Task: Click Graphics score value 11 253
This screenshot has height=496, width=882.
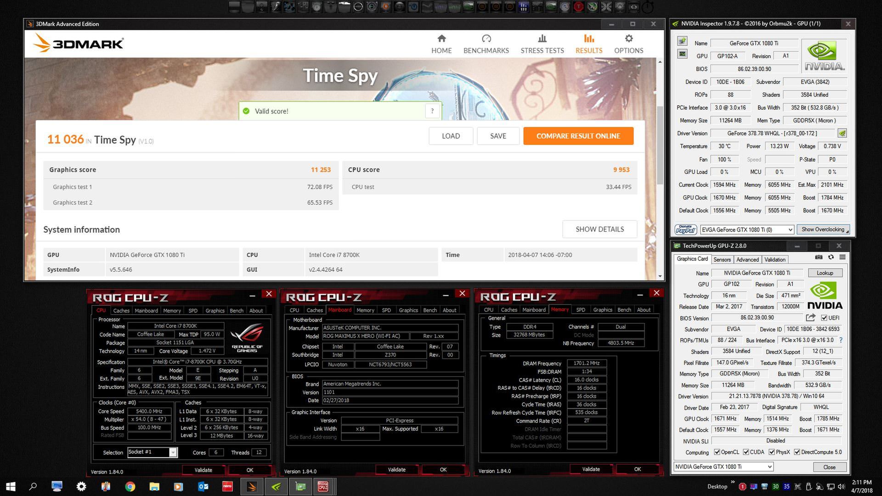Action: point(321,169)
